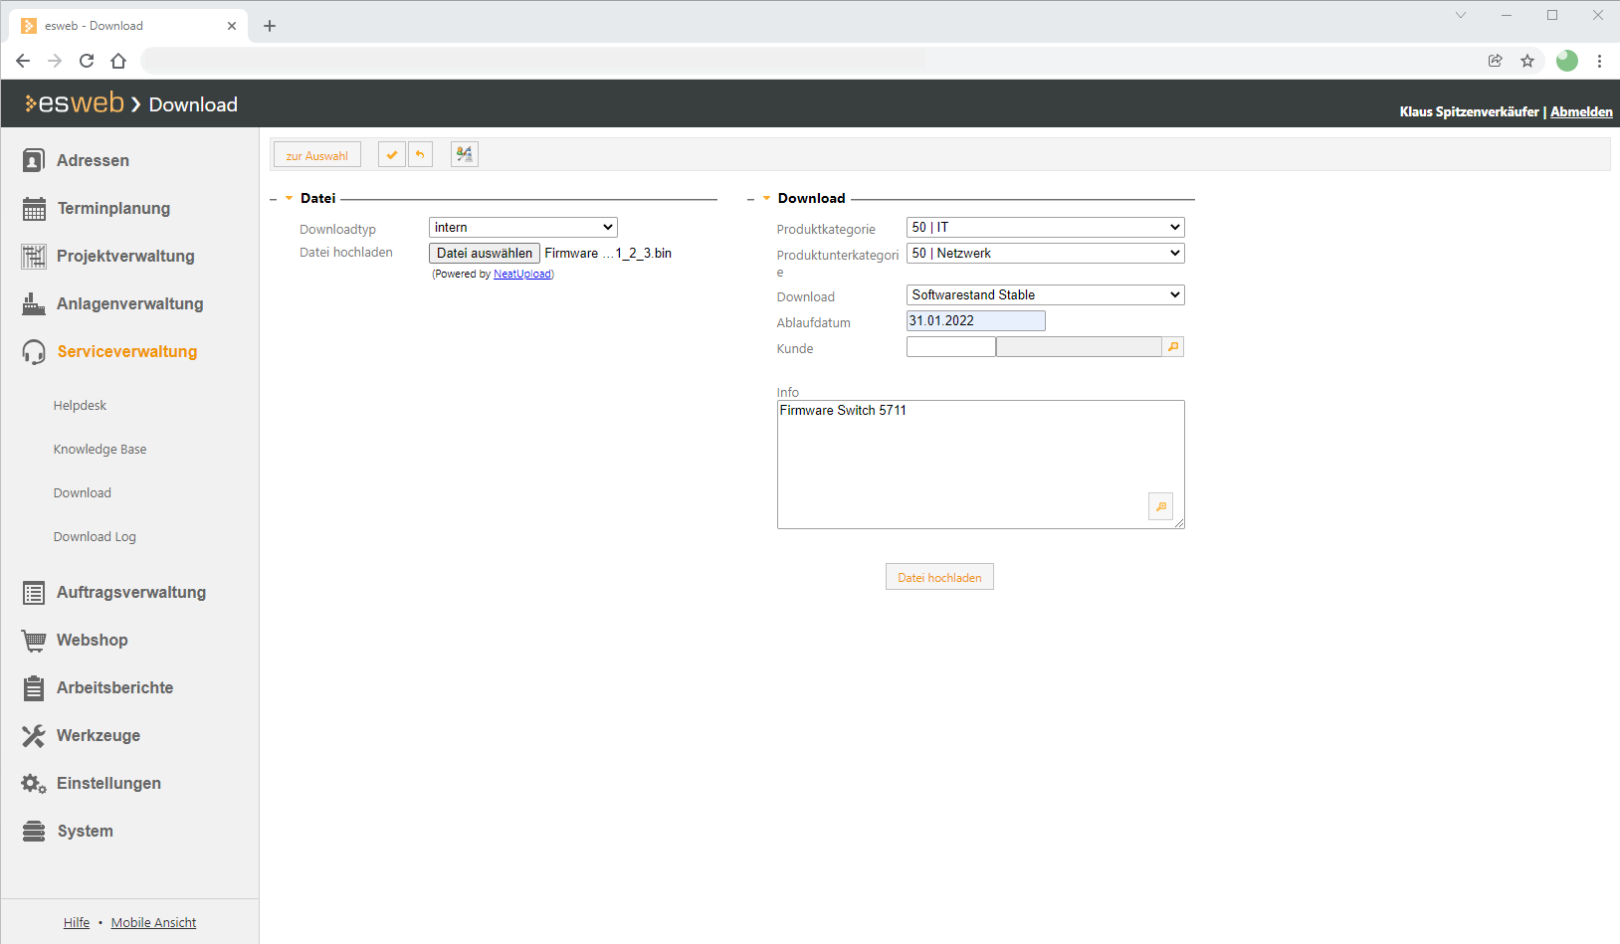Collapse the Datei section
This screenshot has height=944, width=1620.
[x=289, y=199]
